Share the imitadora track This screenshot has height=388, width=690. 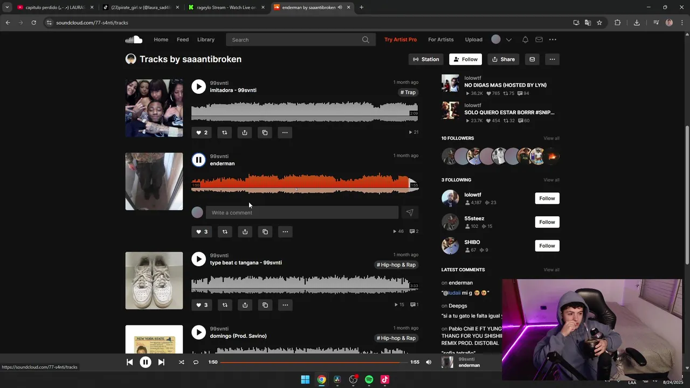tap(245, 133)
